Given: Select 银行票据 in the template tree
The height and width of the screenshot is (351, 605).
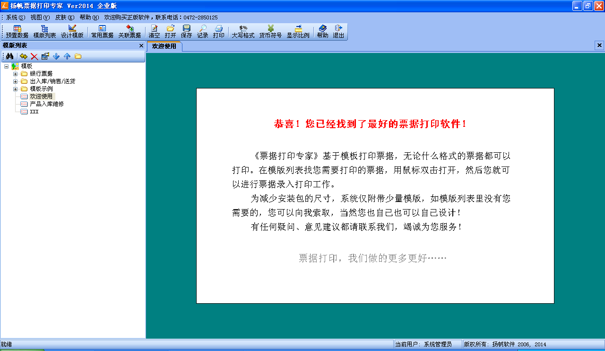Looking at the screenshot, I should coord(41,74).
